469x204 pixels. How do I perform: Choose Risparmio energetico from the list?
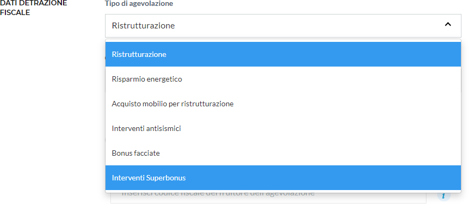point(283,79)
